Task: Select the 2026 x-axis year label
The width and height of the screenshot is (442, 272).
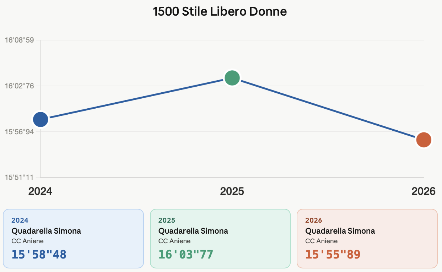Action: (423, 191)
